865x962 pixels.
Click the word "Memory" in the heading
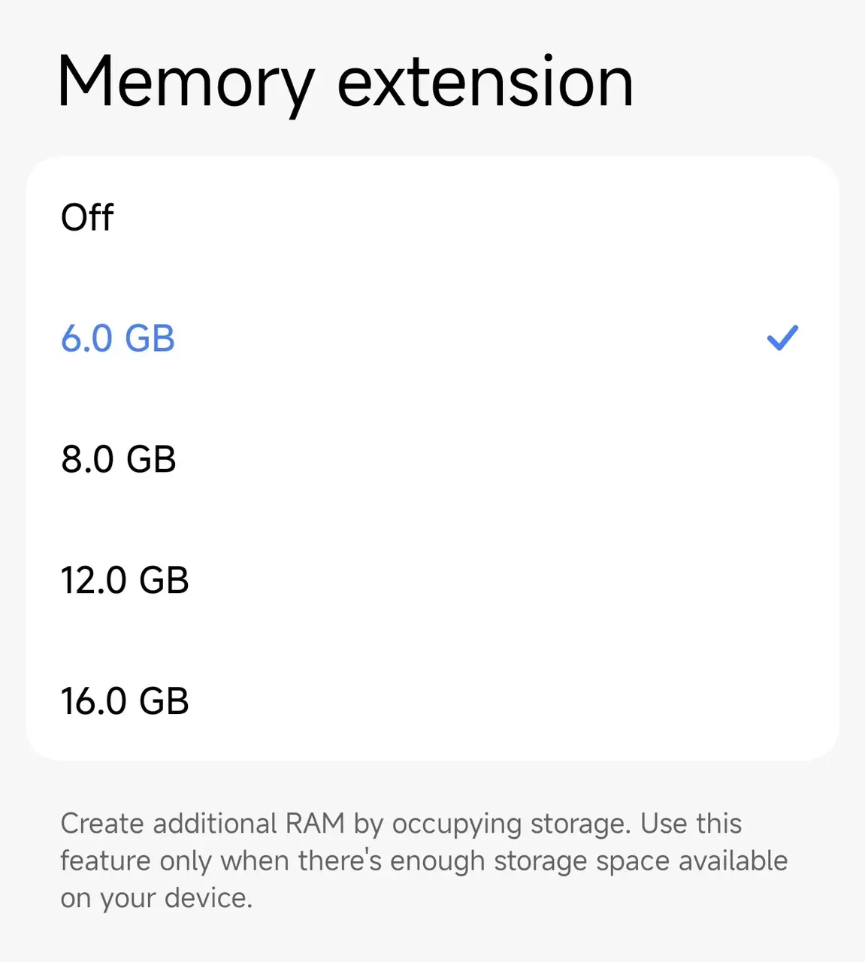pos(185,83)
